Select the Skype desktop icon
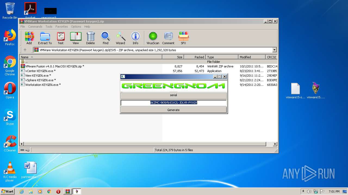 tap(10, 117)
